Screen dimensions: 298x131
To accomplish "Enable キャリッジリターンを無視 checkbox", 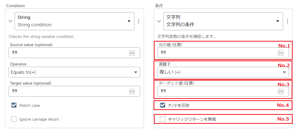I will click(163, 119).
